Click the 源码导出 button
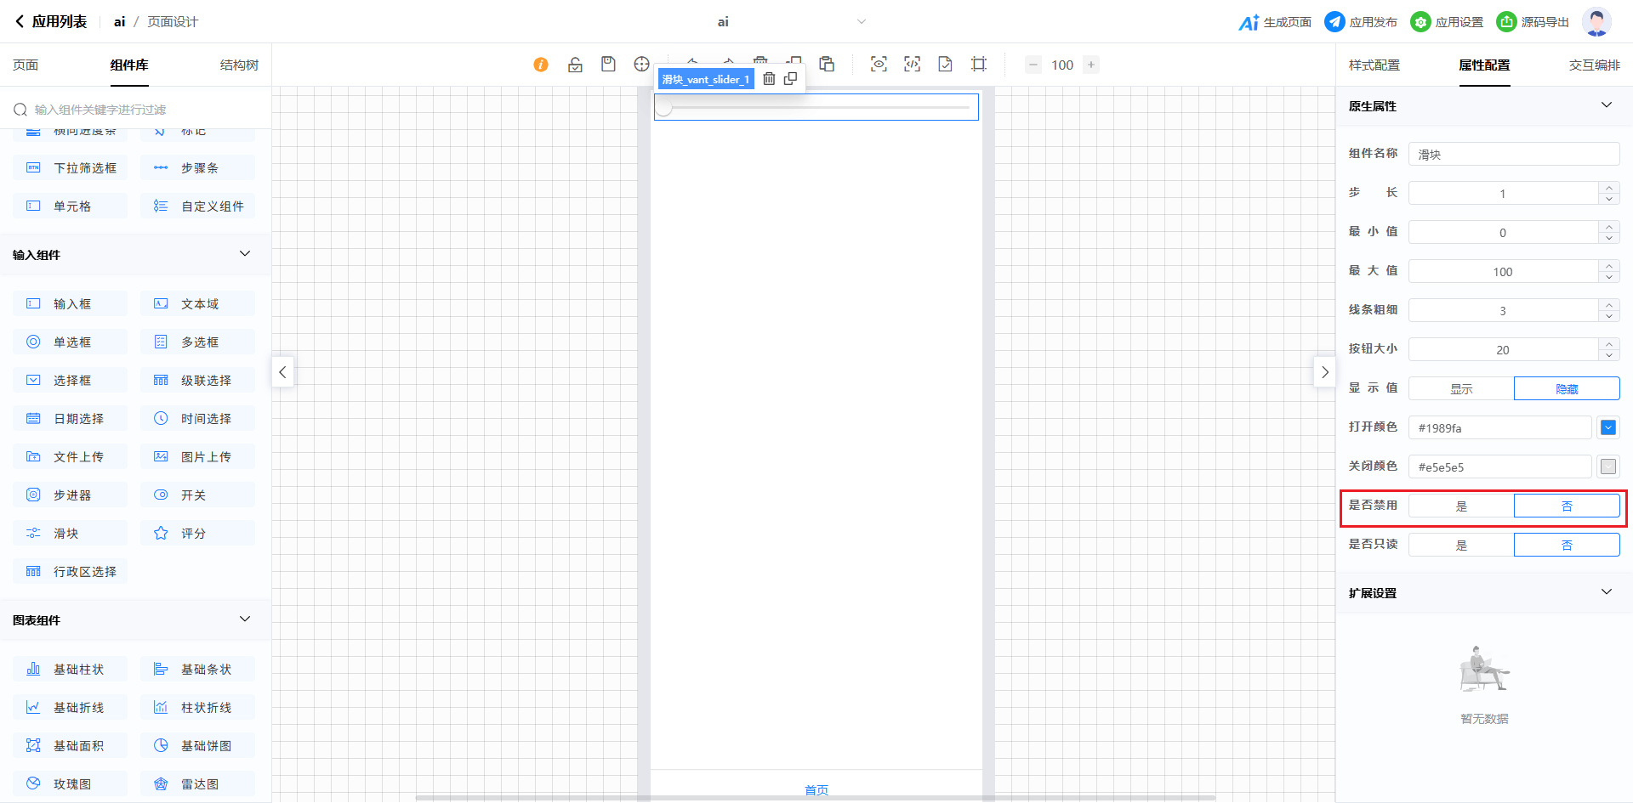 pos(1533,22)
